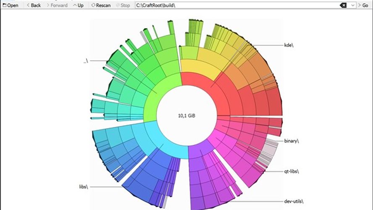
Task: Click the Forward navigation button
Action: coord(57,5)
